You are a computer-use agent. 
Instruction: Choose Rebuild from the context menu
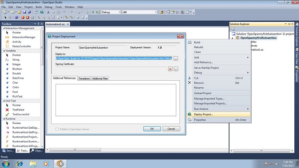(219, 47)
